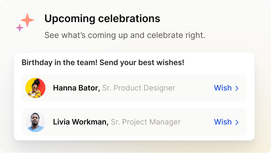Click the Sr. Project Manager job title

146,122
